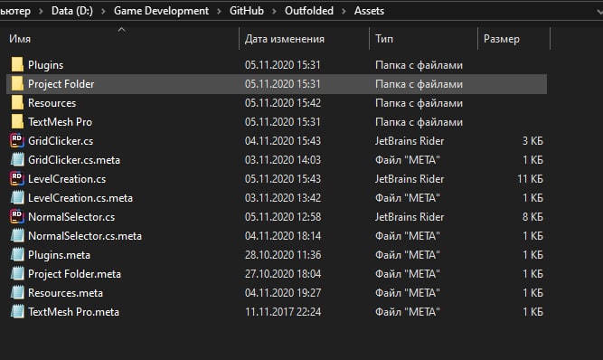Click the Rider icon for NormalSelector.cs
603x360 pixels.
(17, 217)
